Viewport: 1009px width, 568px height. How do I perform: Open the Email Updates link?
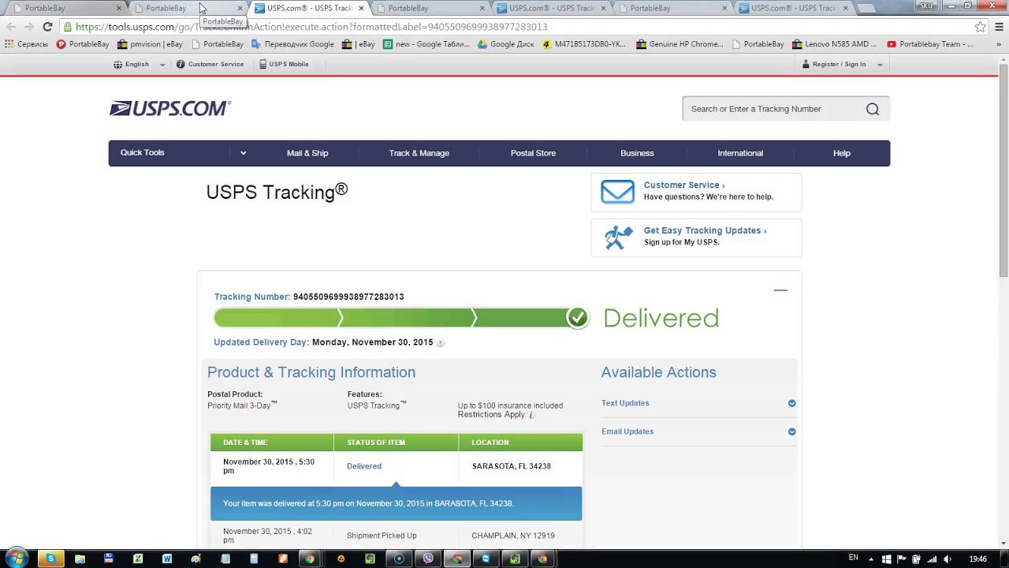[627, 432]
